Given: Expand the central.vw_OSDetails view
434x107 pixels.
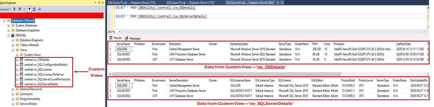Looking at the screenshot, I should point(17,60).
